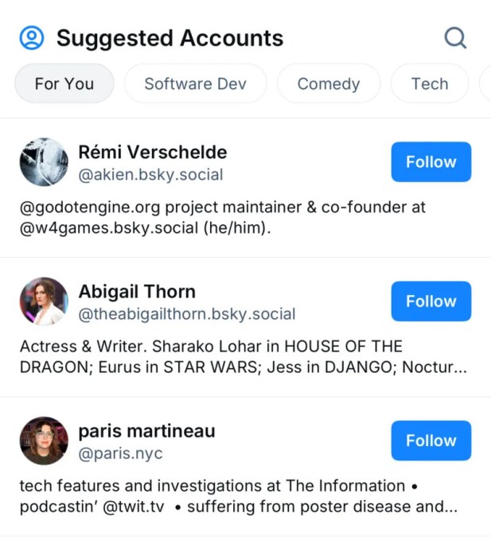Open the @theabigailthorn.bsky.social handle
491x540 pixels.
[186, 314]
